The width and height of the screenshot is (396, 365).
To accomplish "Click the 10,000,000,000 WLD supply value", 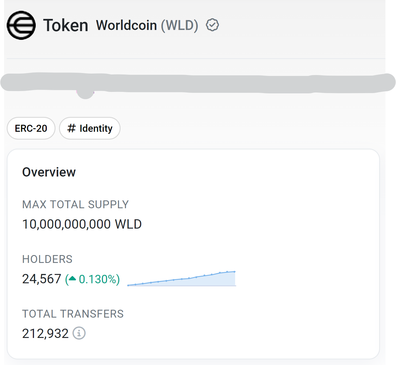I will 82,224.
